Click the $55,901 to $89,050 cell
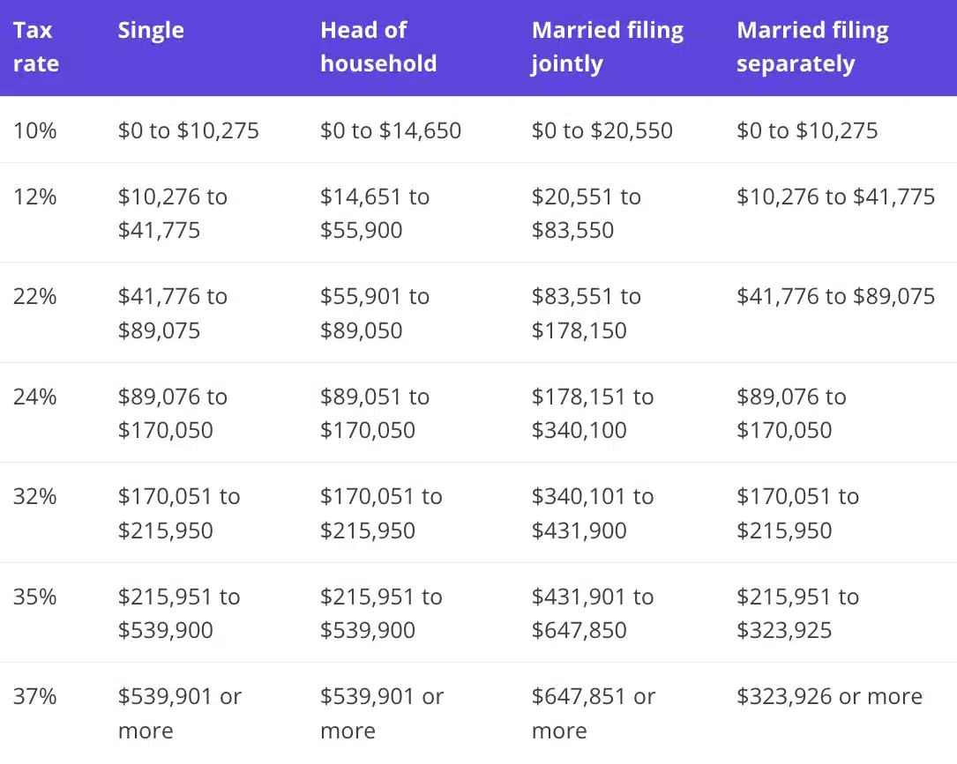Viewport: 957px width, 764px height. [375, 314]
